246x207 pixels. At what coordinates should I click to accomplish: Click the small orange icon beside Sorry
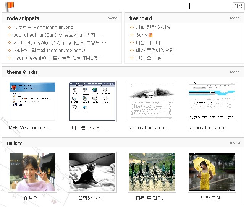(x=151, y=35)
